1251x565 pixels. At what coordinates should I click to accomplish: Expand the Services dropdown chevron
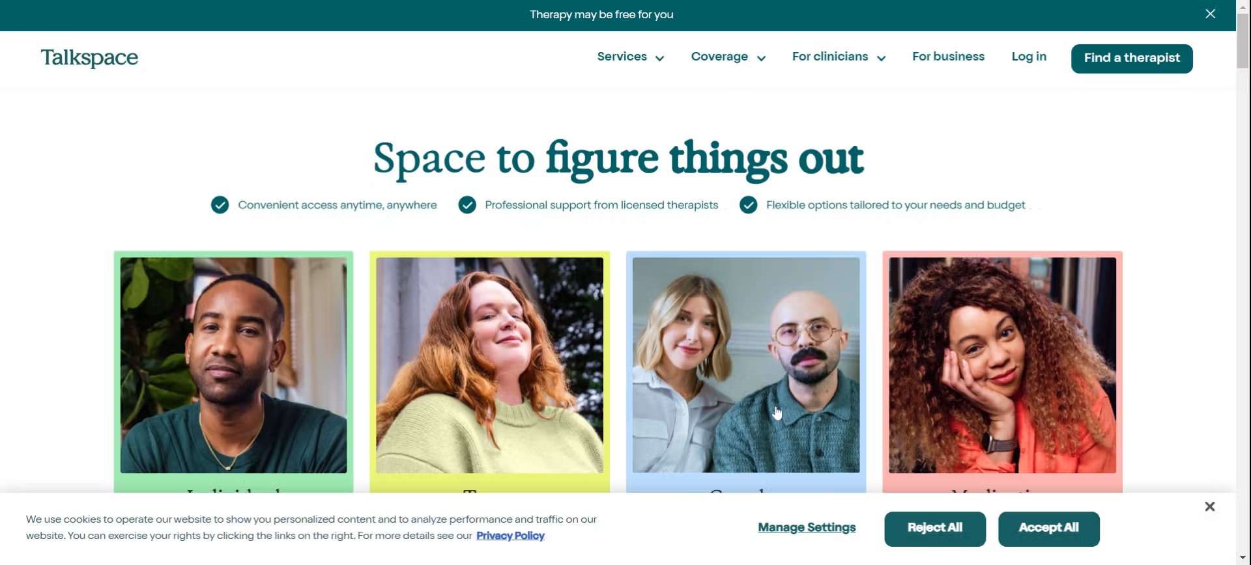[x=659, y=59]
